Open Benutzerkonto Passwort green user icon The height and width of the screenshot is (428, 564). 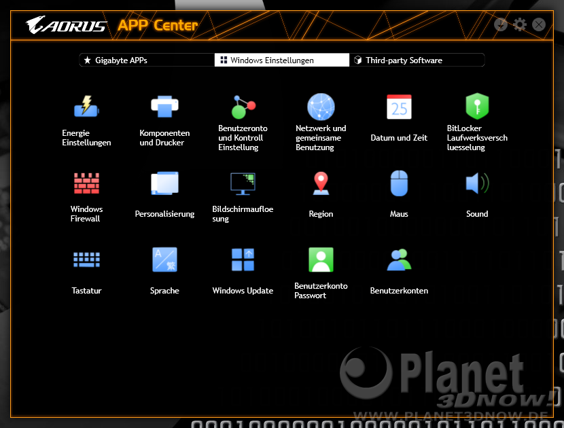click(x=321, y=260)
